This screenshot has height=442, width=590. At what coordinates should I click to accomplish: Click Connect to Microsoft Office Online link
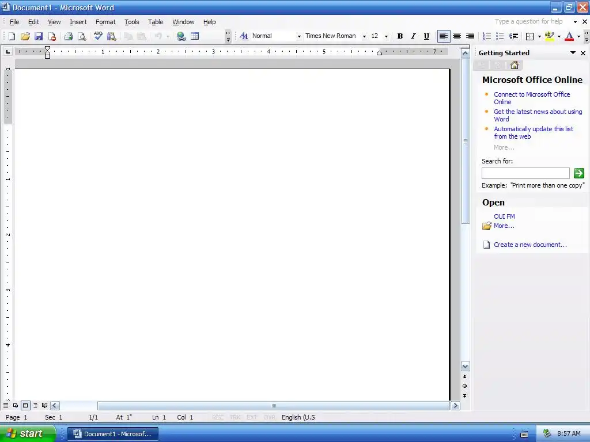click(532, 98)
